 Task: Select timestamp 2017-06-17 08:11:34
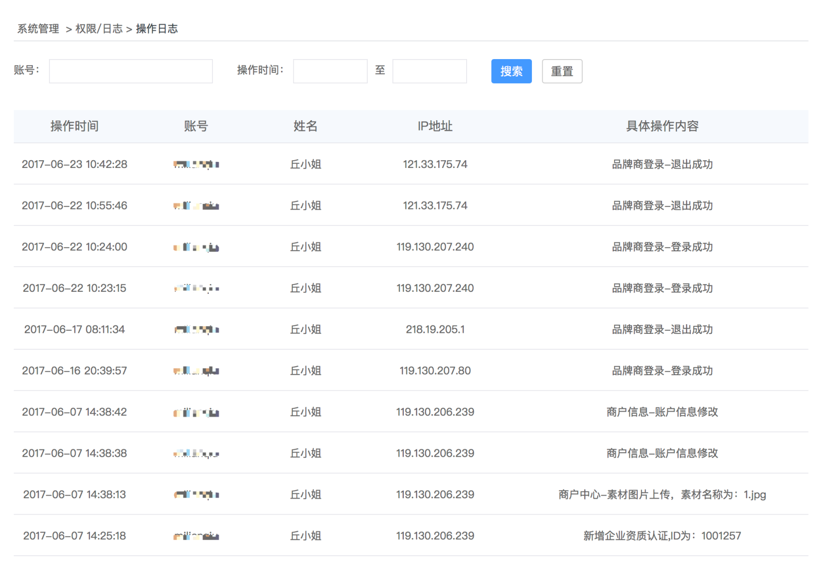[75, 329]
